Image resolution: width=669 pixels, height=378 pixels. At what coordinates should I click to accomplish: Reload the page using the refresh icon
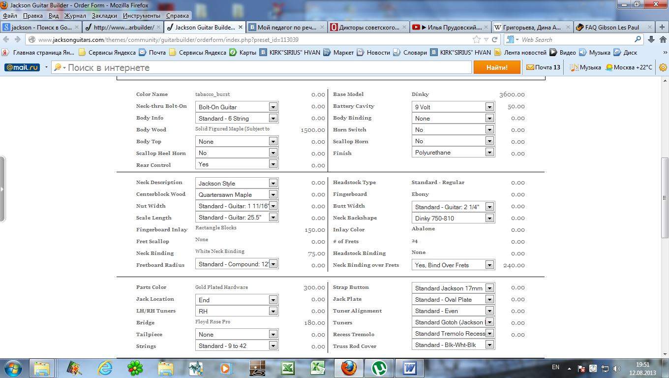[x=495, y=40]
